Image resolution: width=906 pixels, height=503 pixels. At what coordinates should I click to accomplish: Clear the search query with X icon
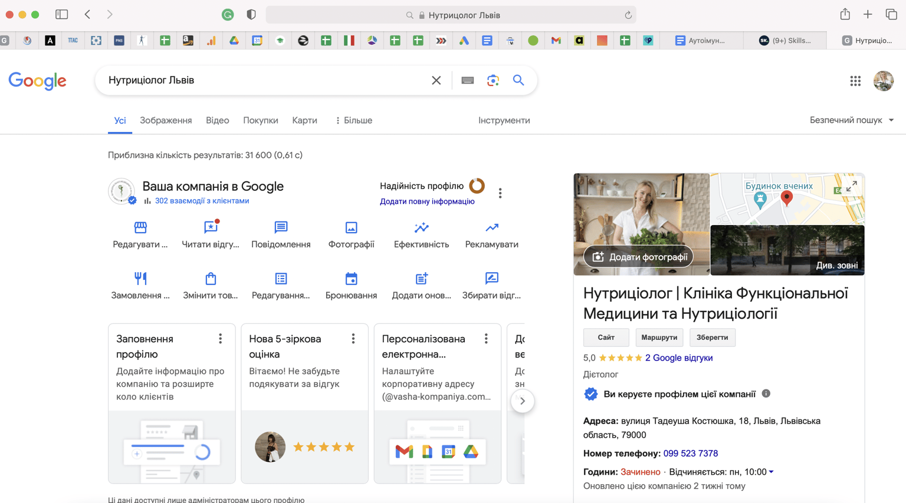click(x=436, y=80)
